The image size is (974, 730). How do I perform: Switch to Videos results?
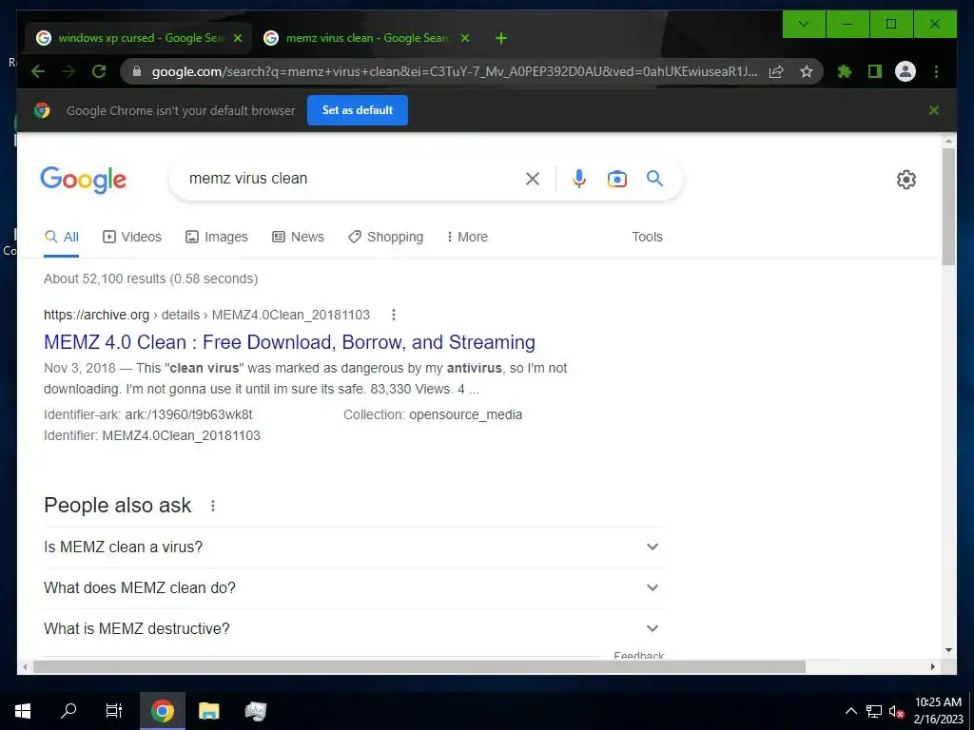[x=131, y=237]
